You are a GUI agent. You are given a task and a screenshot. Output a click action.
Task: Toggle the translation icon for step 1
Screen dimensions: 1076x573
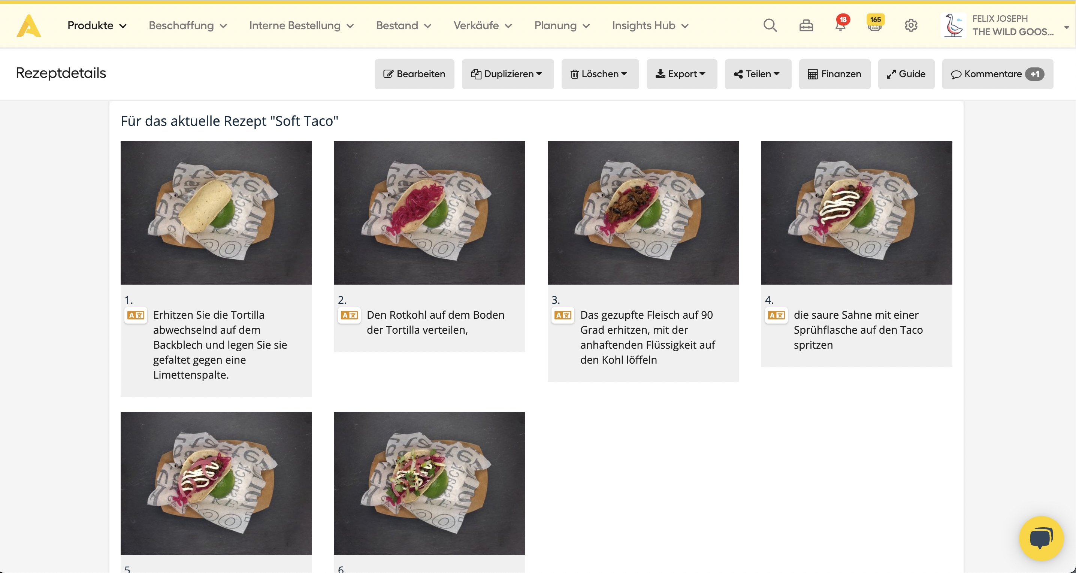pyautogui.click(x=136, y=315)
